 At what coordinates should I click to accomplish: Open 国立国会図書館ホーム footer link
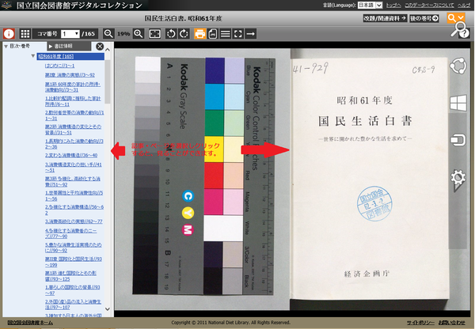pyautogui.click(x=30, y=323)
